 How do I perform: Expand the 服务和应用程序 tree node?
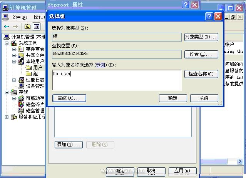click(x=7, y=117)
